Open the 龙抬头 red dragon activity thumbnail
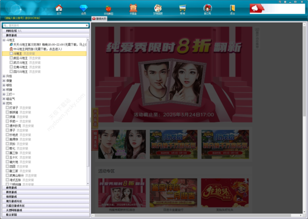This screenshot has width=308, height=219. click(225, 193)
